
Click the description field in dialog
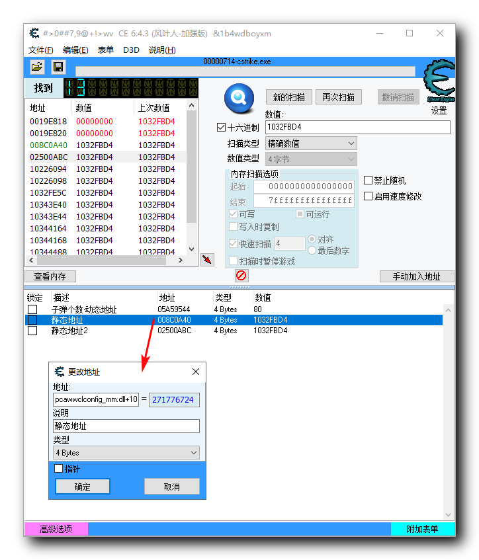[x=126, y=426]
